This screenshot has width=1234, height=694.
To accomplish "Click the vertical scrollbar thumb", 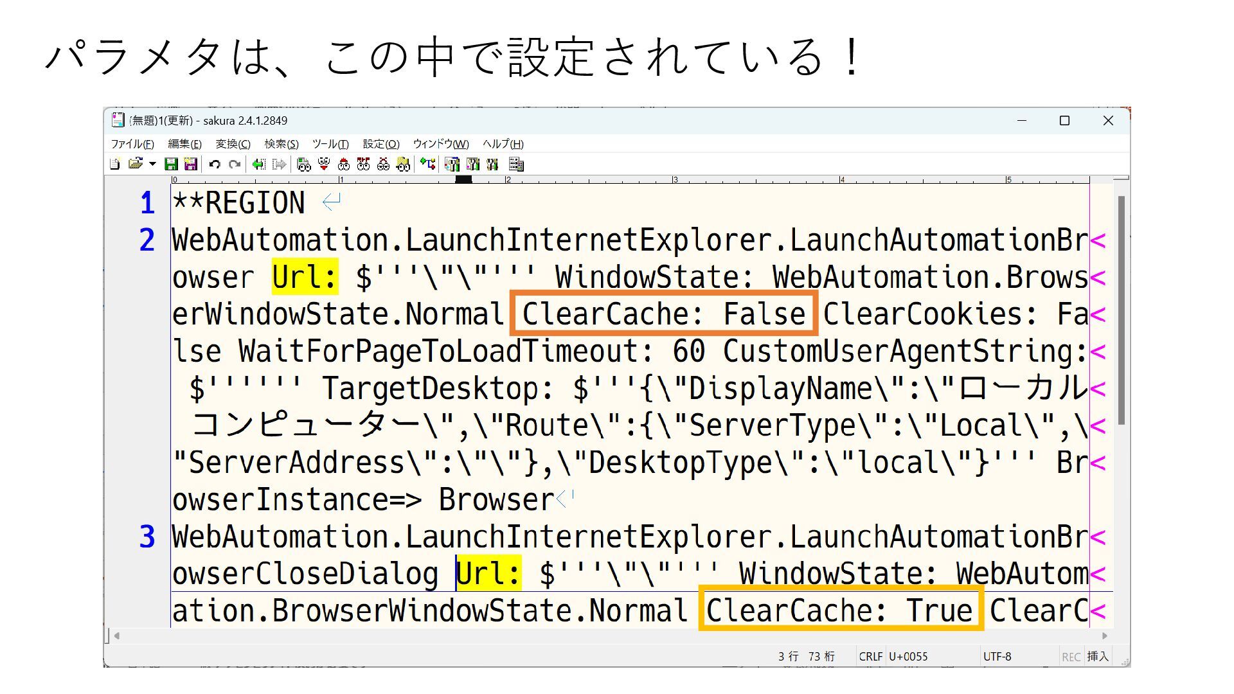I will tap(1121, 310).
